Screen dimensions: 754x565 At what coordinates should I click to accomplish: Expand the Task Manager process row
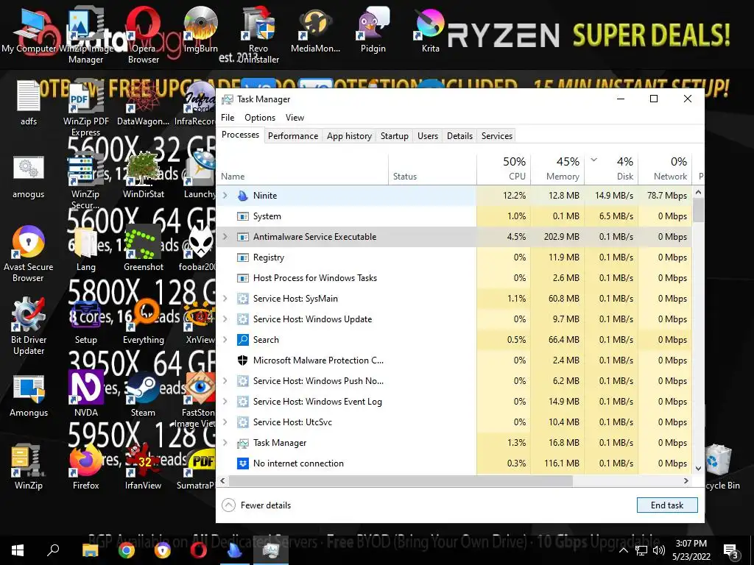pos(225,443)
